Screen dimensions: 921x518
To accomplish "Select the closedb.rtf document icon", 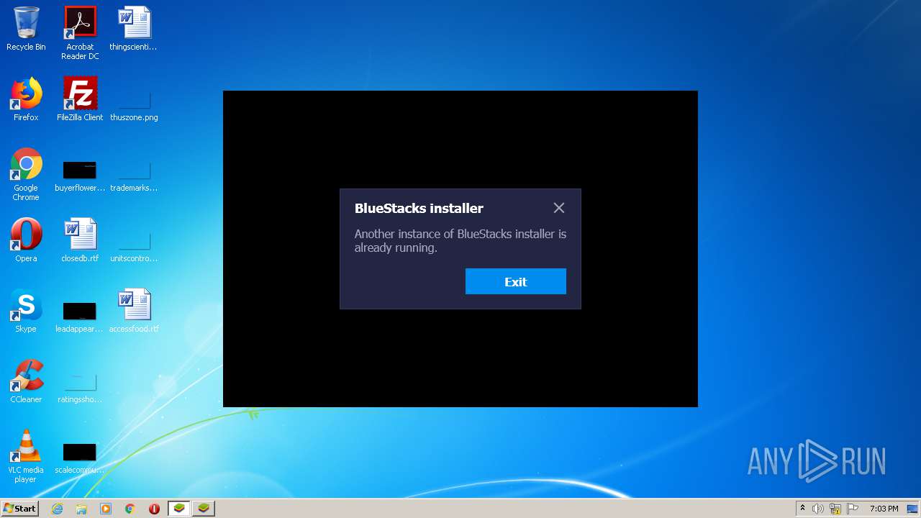I will [x=80, y=240].
